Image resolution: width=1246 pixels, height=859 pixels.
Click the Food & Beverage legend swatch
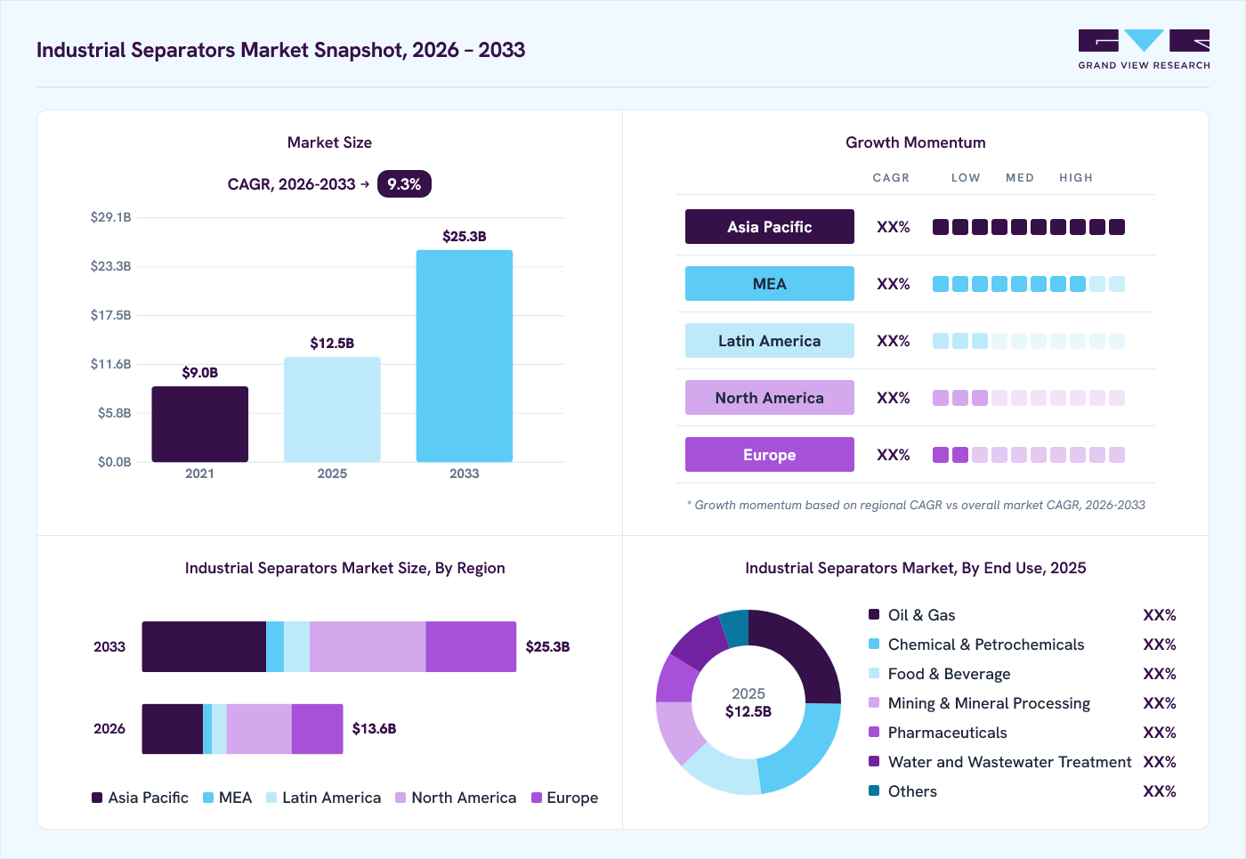tap(874, 673)
